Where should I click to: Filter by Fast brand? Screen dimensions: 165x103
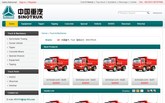tap(73, 40)
